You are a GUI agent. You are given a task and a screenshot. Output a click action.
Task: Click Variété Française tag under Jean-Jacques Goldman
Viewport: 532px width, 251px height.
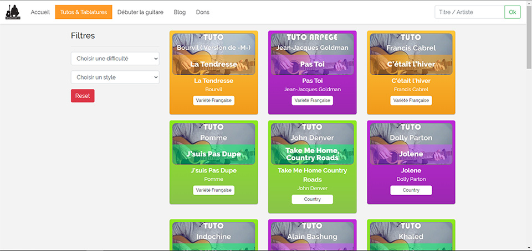312,101
